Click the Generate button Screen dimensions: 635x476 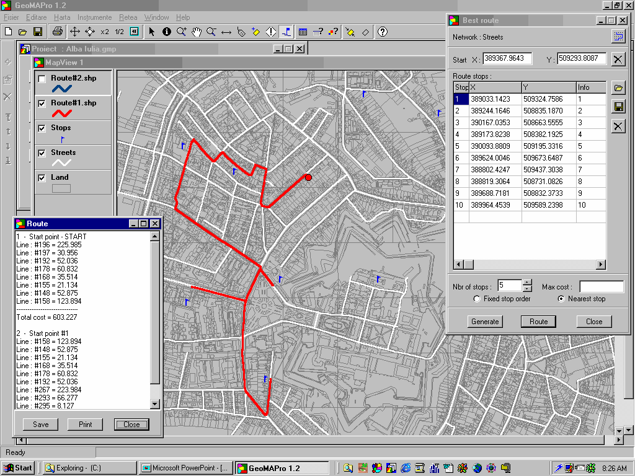[485, 322]
